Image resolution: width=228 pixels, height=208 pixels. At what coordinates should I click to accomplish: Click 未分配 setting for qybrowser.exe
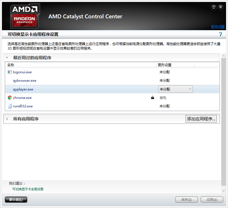point(164,81)
